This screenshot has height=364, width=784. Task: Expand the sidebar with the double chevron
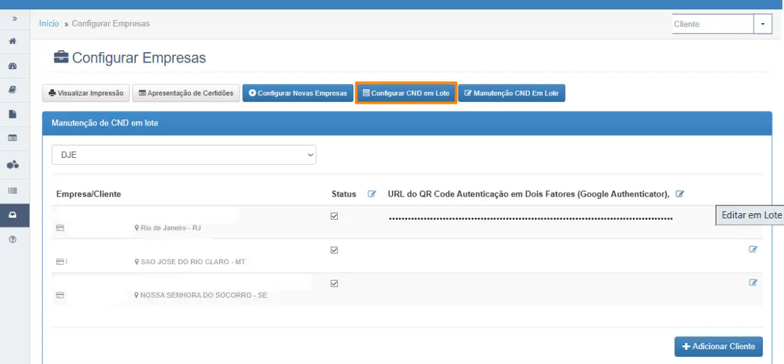coord(14,19)
